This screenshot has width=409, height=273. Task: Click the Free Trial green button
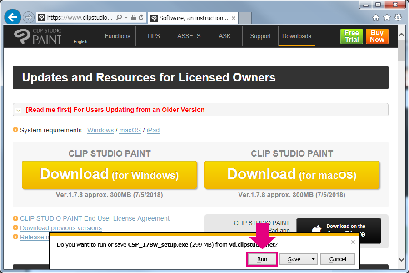[x=351, y=36]
